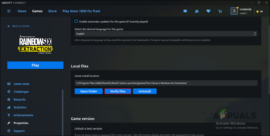Switch to the News tab
The height and width of the screenshot is (136, 270).
pos(22,11)
